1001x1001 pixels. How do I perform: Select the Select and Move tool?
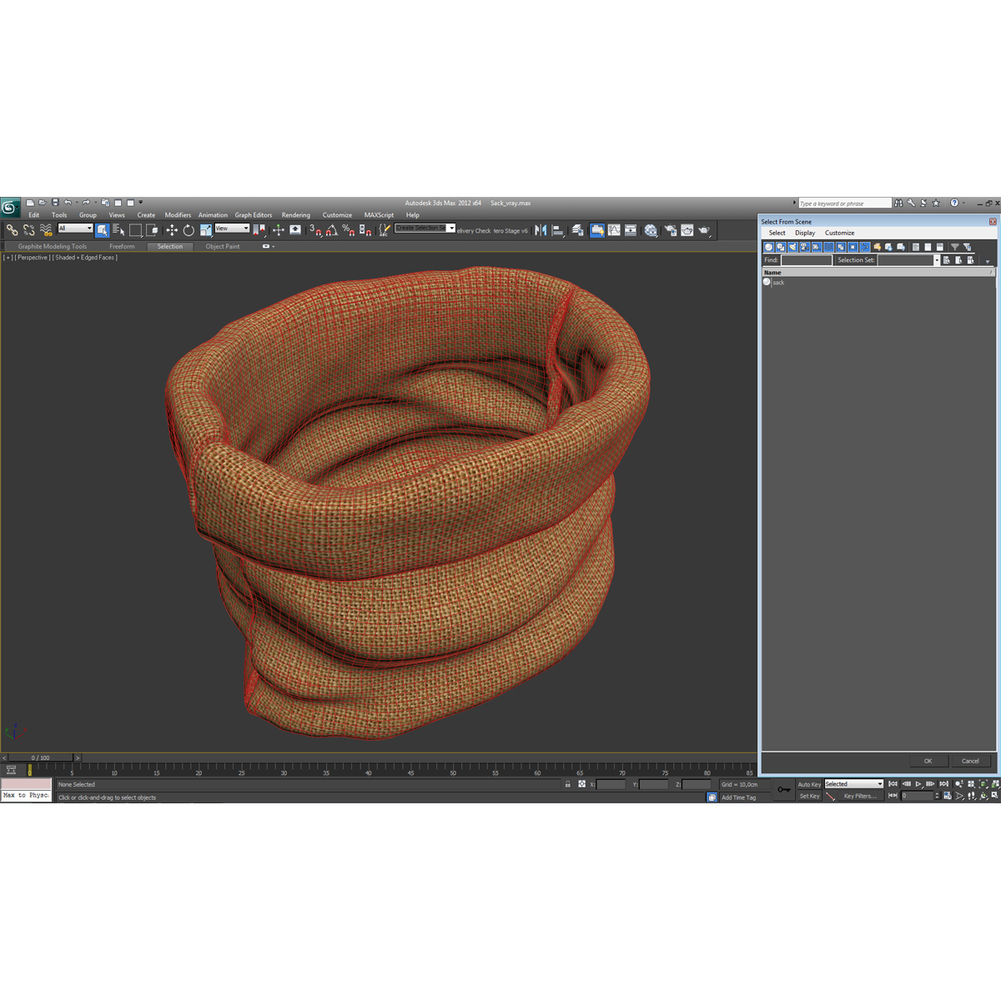coord(172,231)
